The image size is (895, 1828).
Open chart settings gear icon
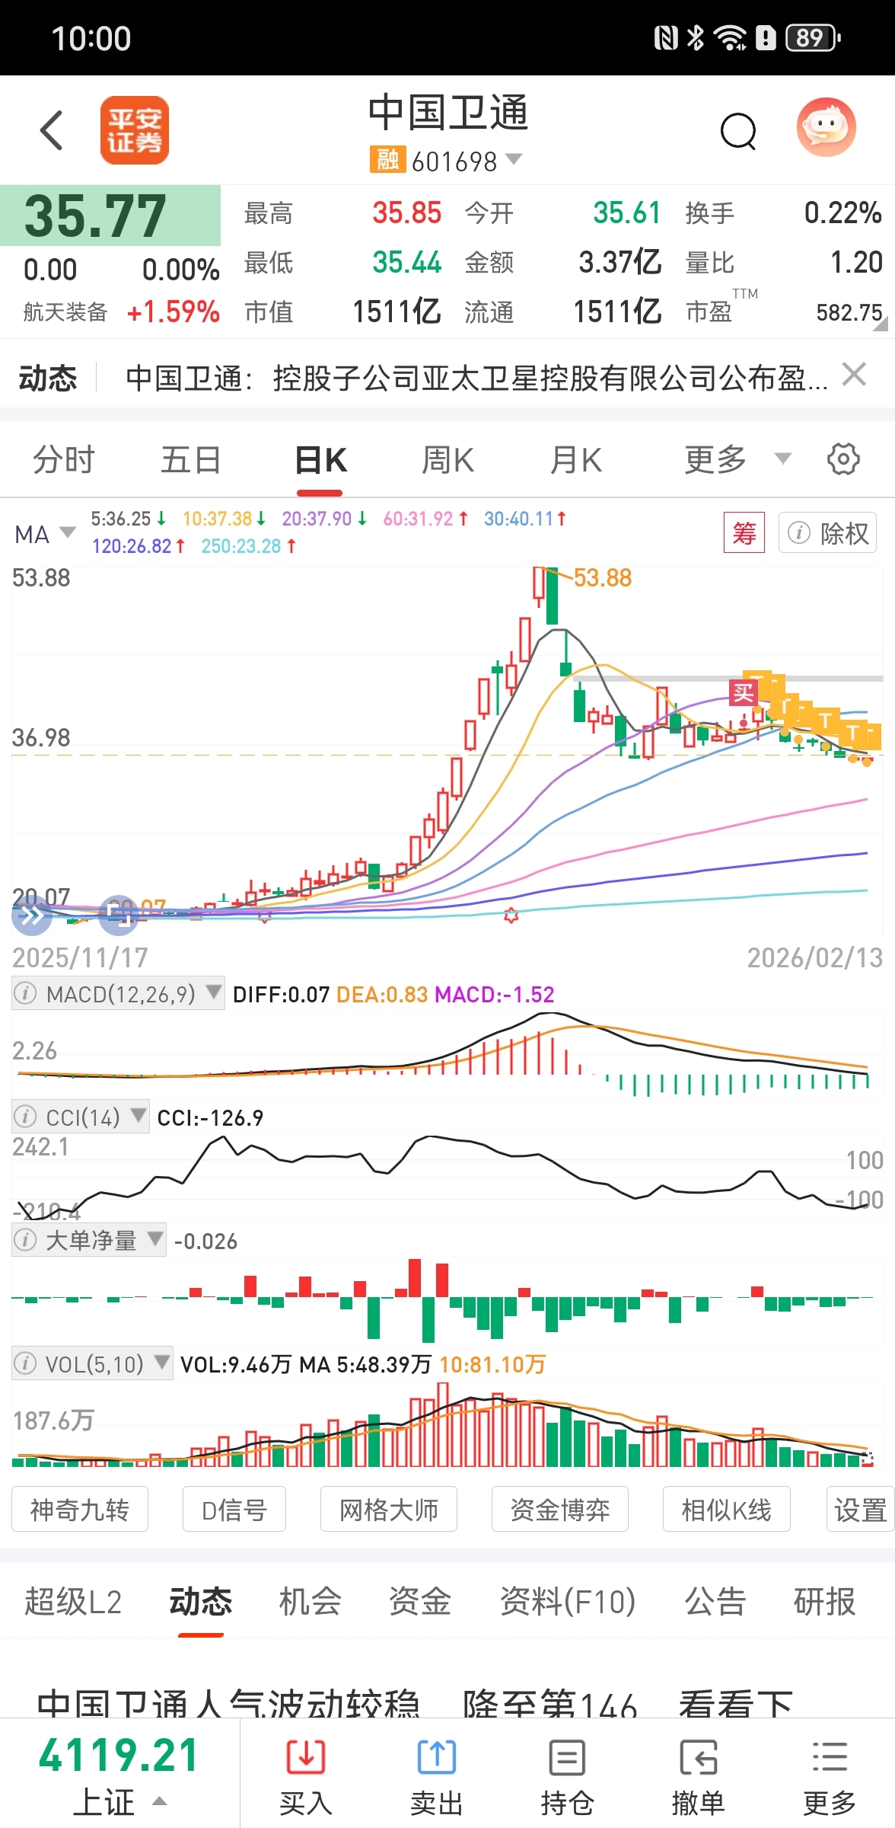pos(843,459)
